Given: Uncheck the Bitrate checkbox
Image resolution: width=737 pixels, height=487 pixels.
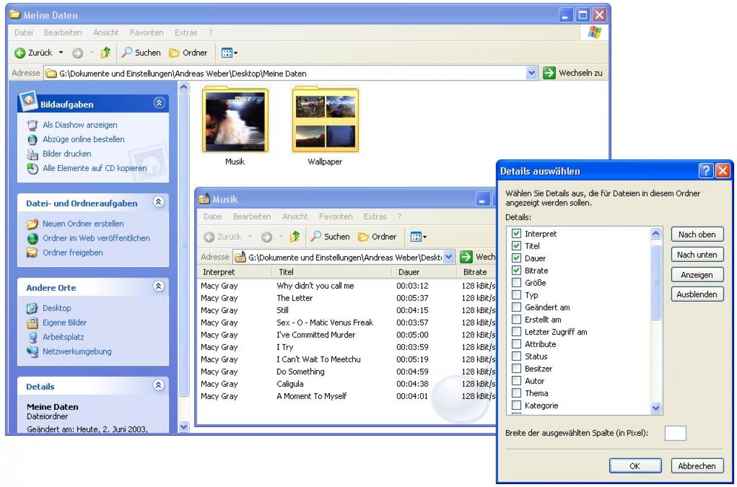Looking at the screenshot, I should [516, 271].
